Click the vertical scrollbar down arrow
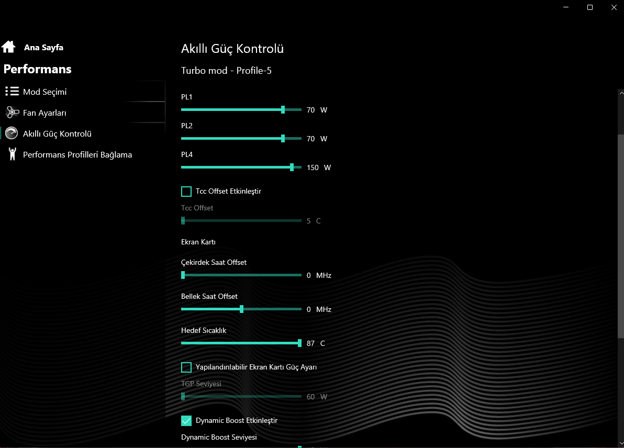 [621, 444]
